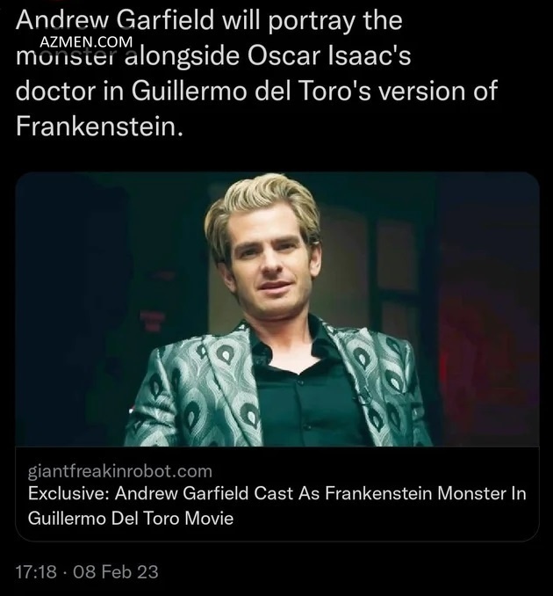This screenshot has width=553, height=596.
Task: Click the 08 Feb 23 date
Action: coord(116,572)
